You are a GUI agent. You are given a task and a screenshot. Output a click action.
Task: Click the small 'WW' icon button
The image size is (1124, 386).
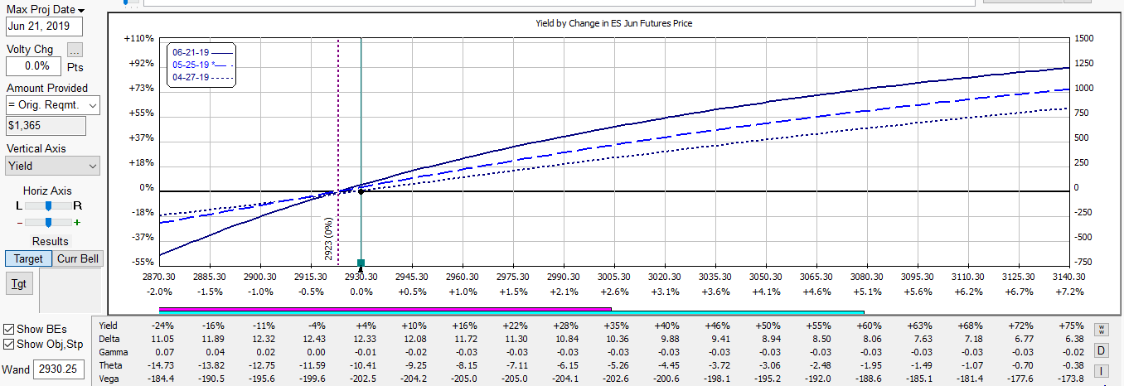1101,330
